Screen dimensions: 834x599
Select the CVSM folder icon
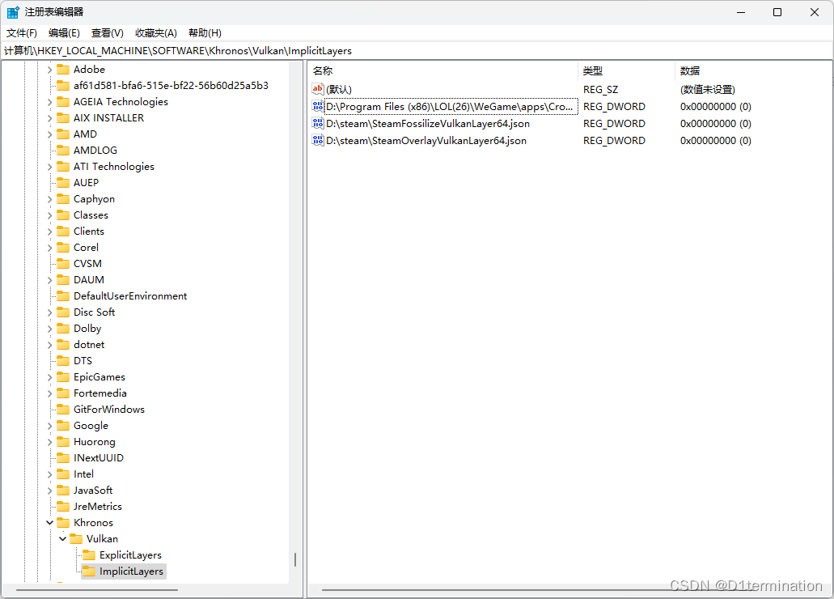pos(63,264)
